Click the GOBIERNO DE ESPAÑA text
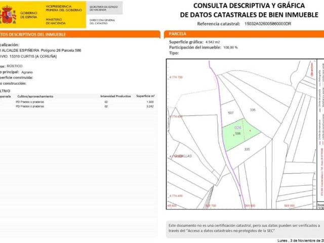 coord(29,15)
